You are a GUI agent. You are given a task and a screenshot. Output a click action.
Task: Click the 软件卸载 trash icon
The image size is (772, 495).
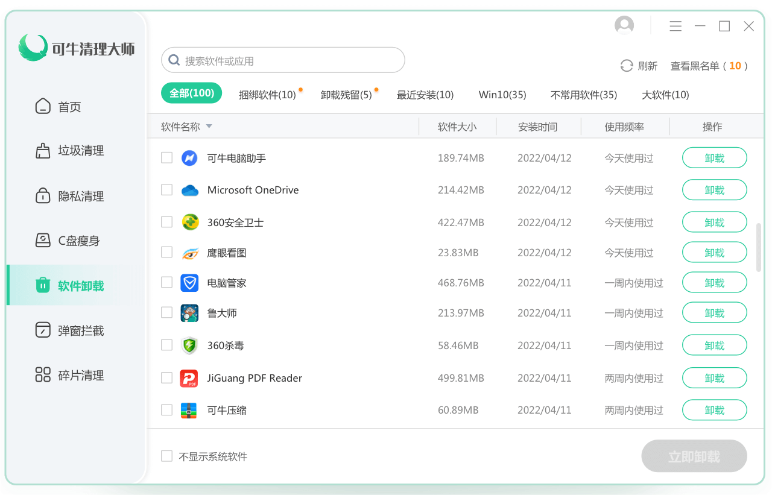pos(43,285)
